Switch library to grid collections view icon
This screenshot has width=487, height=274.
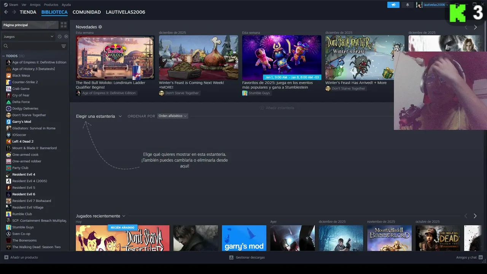point(64,25)
